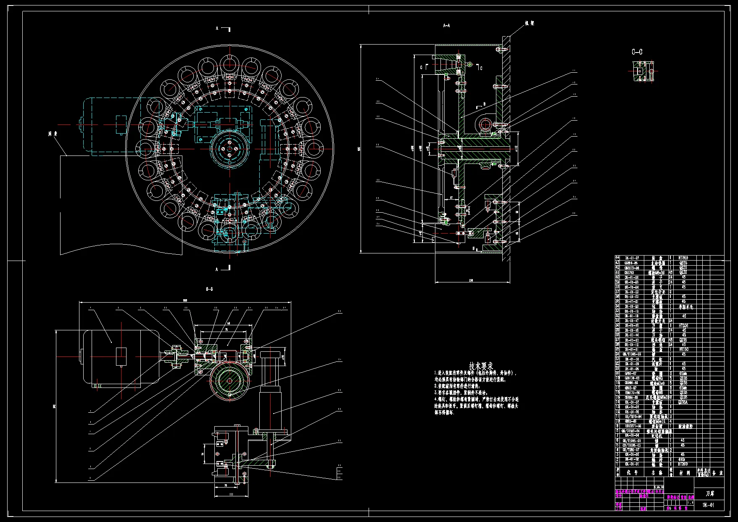
Task: Click the 备注 column header
Action: click(717, 472)
